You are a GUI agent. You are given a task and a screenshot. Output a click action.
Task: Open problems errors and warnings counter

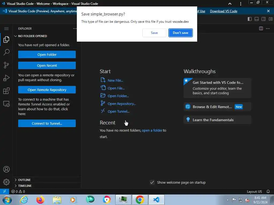[18, 191]
